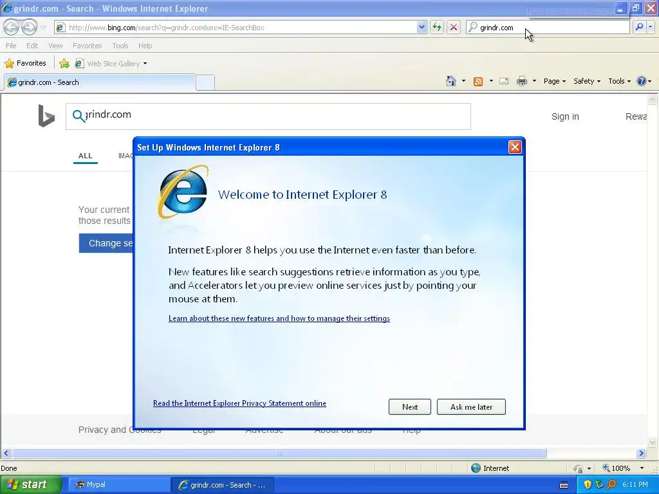
Task: Open the View menu
Action: pyautogui.click(x=55, y=46)
